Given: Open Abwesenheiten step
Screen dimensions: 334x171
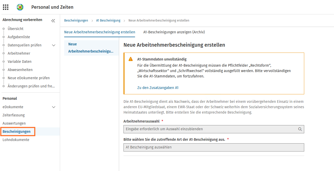Looking at the screenshot, I should tap(20, 70).
